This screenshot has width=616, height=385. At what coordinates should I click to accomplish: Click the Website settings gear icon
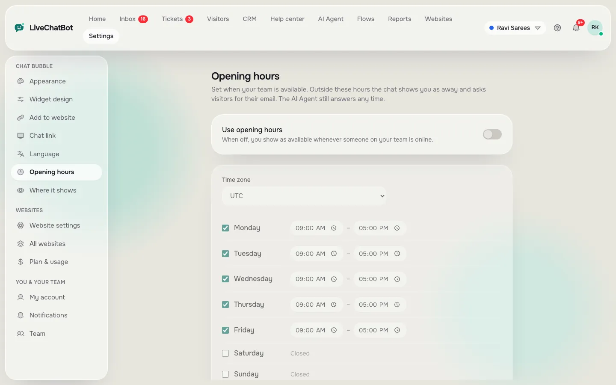pos(21,225)
